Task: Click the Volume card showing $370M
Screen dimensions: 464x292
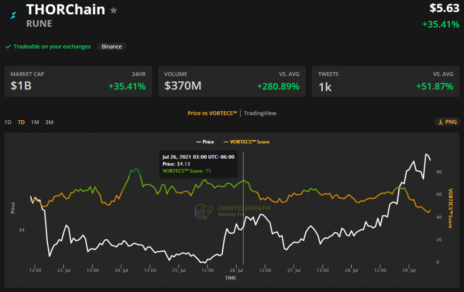Action: [x=232, y=81]
